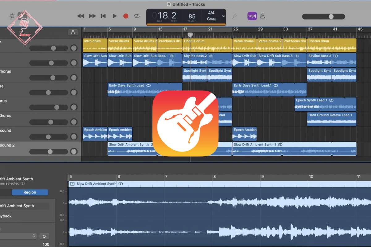The image size is (371, 247).
Task: Select the Region tab in editor
Action: coord(30,192)
